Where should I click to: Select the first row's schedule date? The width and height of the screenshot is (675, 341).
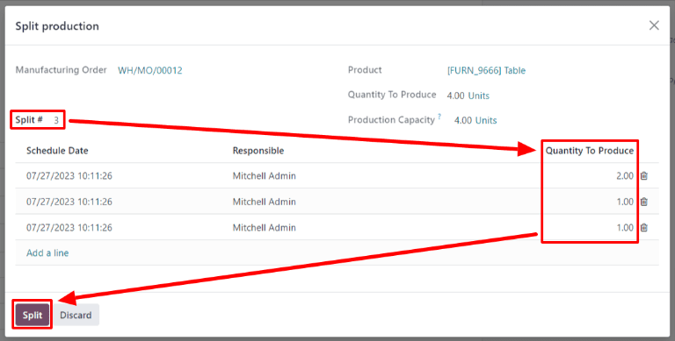pos(69,175)
